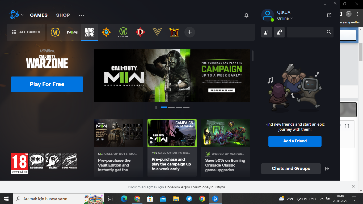Open File Explorer from the taskbar
363x204 pixels.
pyautogui.click(x=176, y=199)
